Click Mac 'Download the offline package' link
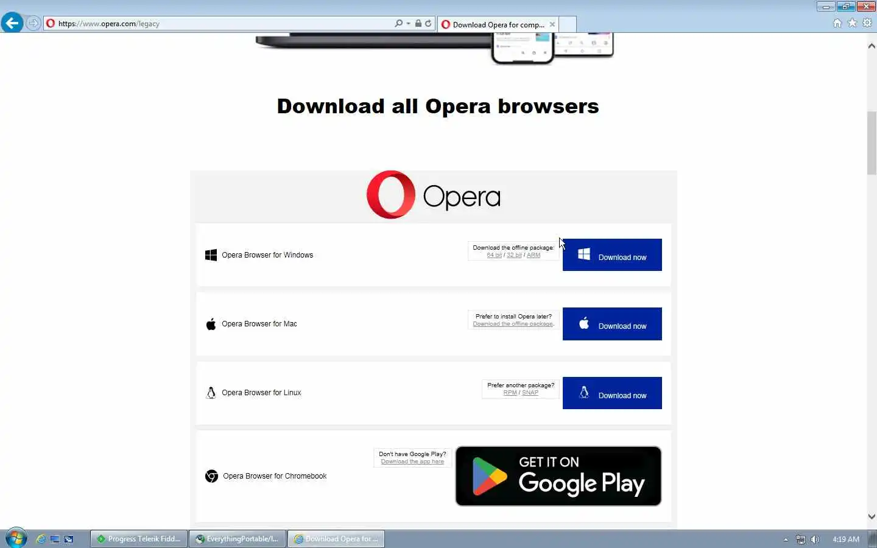 (513, 324)
